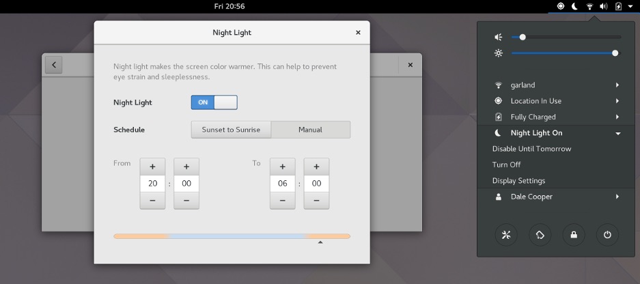Toggle the Night Light ON switch
The width and height of the screenshot is (640, 284).
214,102
